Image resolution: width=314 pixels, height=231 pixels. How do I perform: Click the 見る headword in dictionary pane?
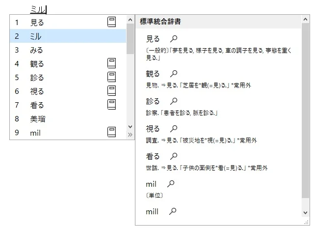coord(153,39)
